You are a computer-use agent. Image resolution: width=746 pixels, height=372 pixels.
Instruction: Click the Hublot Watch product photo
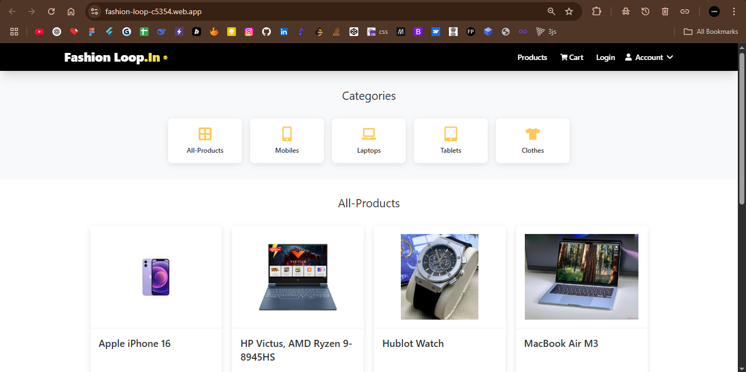pos(440,277)
